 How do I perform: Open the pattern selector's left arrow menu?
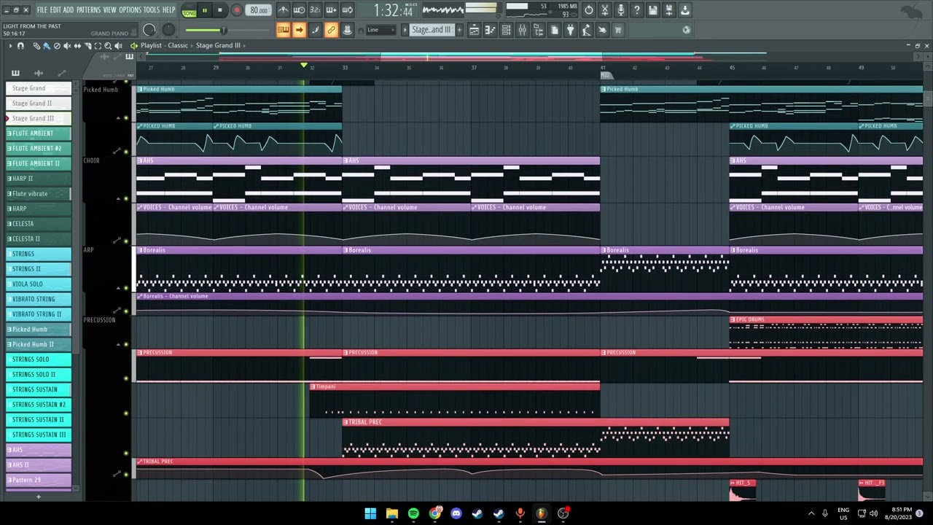tap(405, 30)
